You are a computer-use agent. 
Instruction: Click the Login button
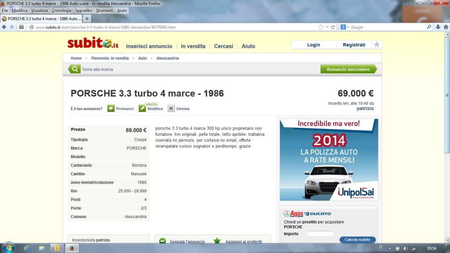313,45
